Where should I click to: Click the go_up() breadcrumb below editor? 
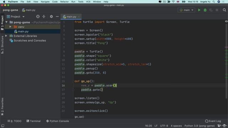tap(79, 117)
